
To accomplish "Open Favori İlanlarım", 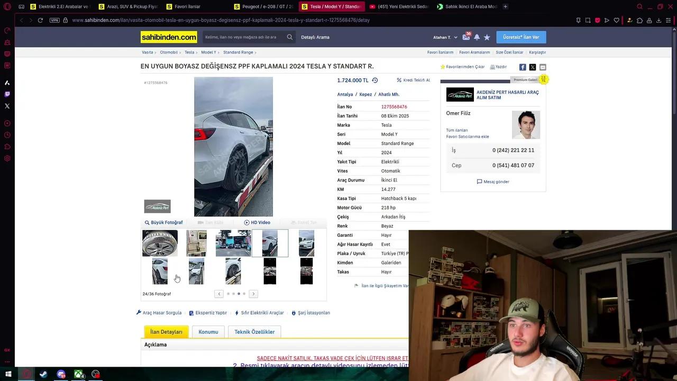I will (x=440, y=52).
